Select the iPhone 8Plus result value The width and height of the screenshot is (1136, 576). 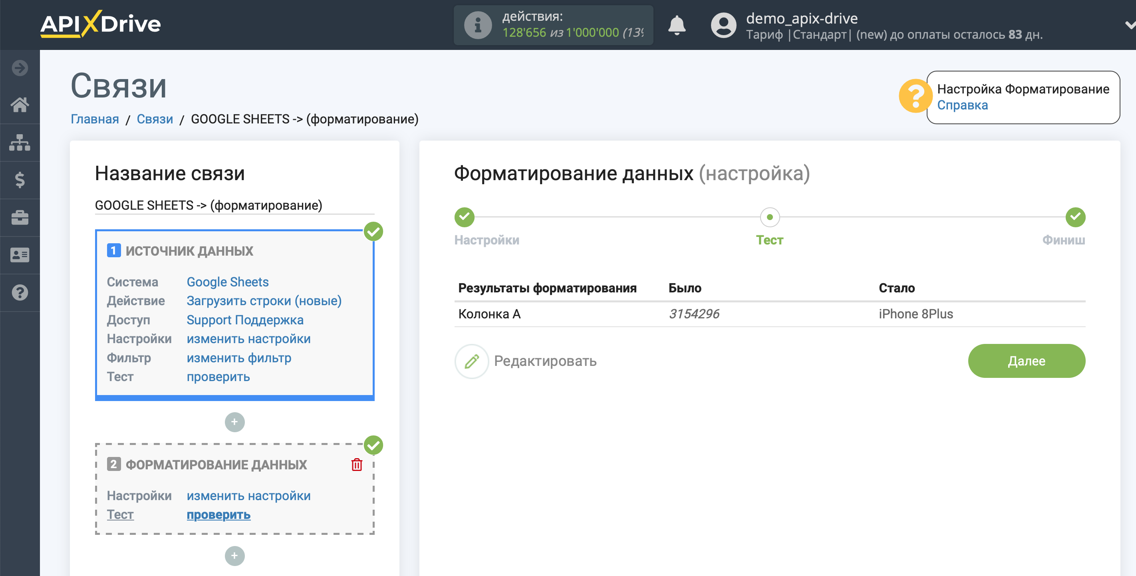point(916,314)
